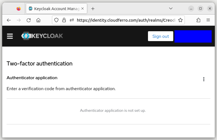217x140 pixels.
Task: Go back to the previous page
Action: (9, 20)
